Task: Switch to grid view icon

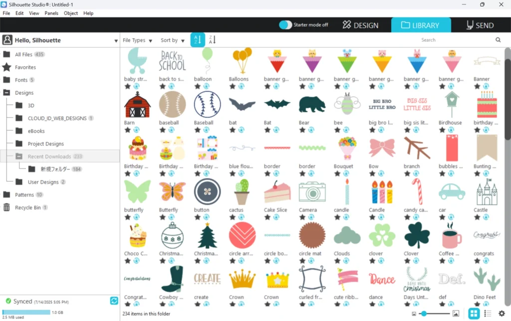Action: 474,314
